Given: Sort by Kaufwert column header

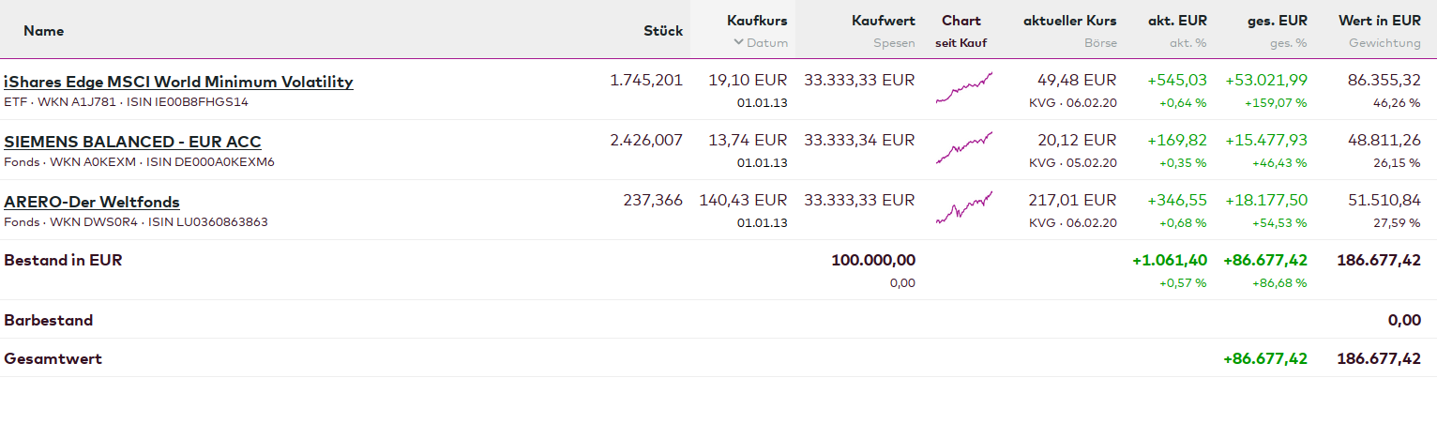Looking at the screenshot, I should [883, 21].
